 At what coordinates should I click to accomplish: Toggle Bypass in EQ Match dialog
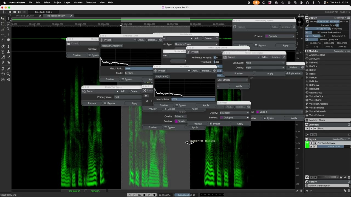point(181,105)
